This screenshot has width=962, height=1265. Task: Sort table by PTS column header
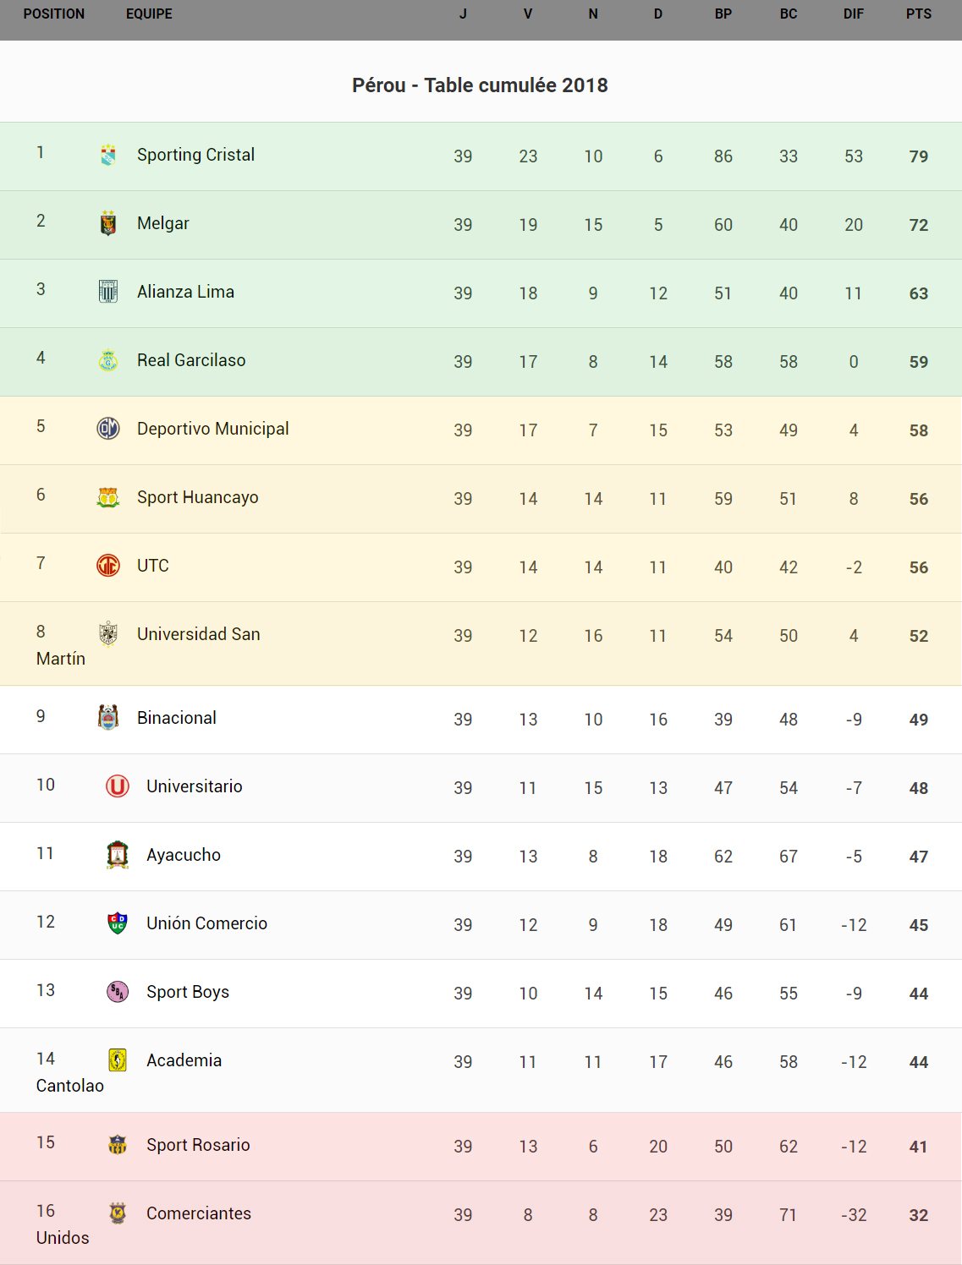tap(918, 14)
